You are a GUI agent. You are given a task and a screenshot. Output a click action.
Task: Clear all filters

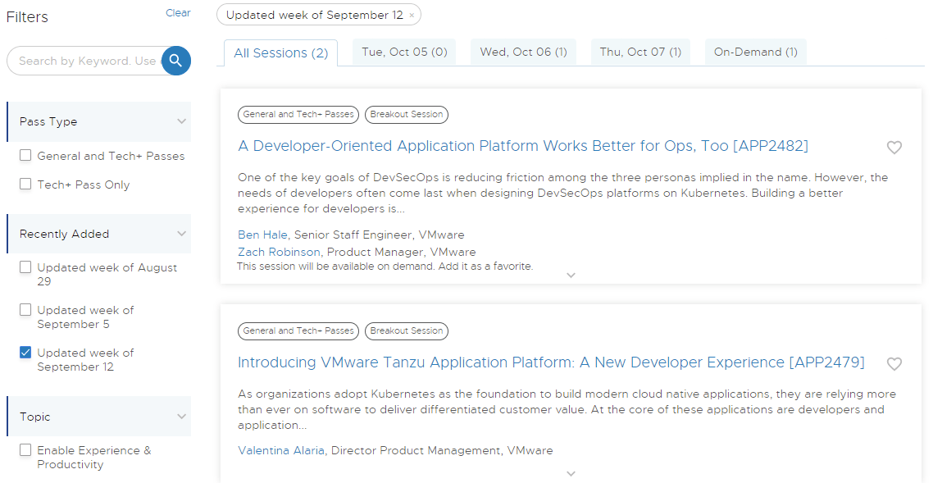click(178, 13)
